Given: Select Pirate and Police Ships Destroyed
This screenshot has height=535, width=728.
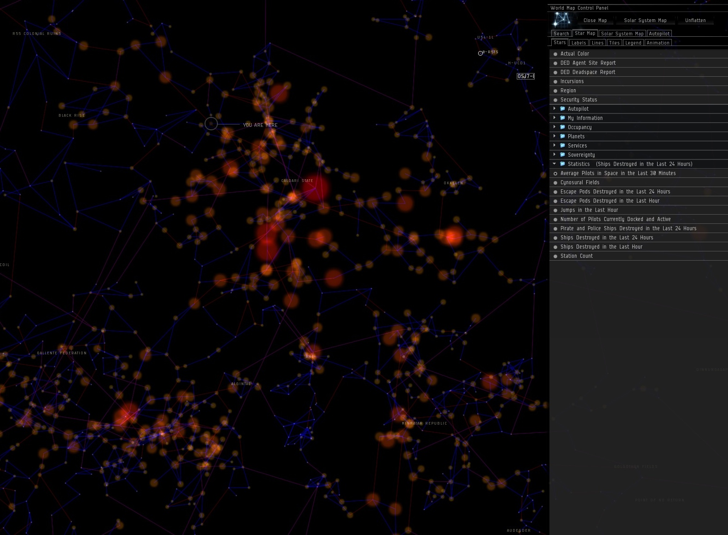Looking at the screenshot, I should coord(639,228).
